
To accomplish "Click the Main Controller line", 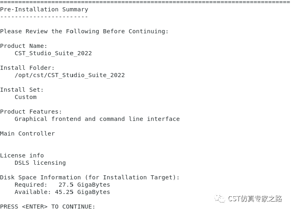I will coord(27,133).
